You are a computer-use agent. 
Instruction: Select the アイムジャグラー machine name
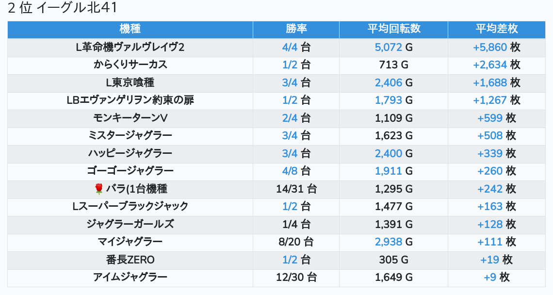[130, 277]
